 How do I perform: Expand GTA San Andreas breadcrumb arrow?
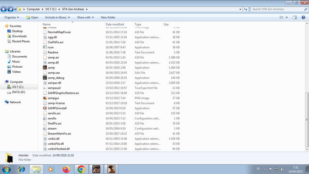[87, 9]
